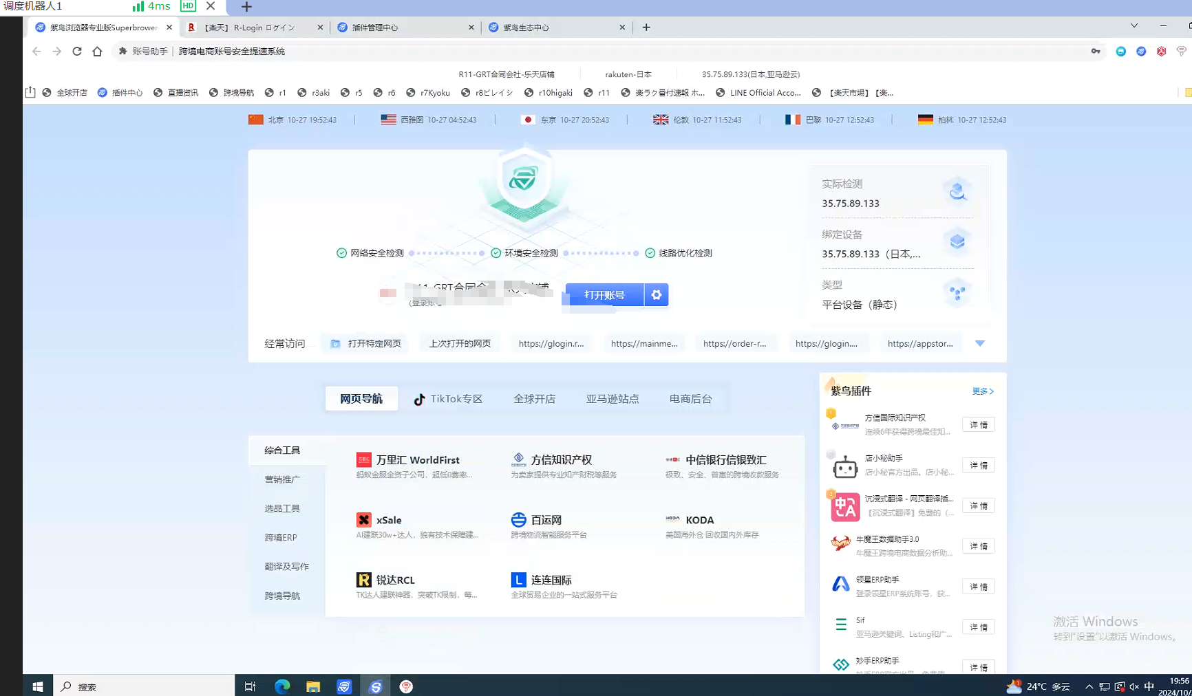Click the 万里汇 WorldFirst logo icon

[x=363, y=460]
